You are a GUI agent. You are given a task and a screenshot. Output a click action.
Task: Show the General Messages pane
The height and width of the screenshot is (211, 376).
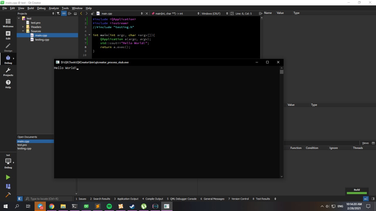[212, 199]
